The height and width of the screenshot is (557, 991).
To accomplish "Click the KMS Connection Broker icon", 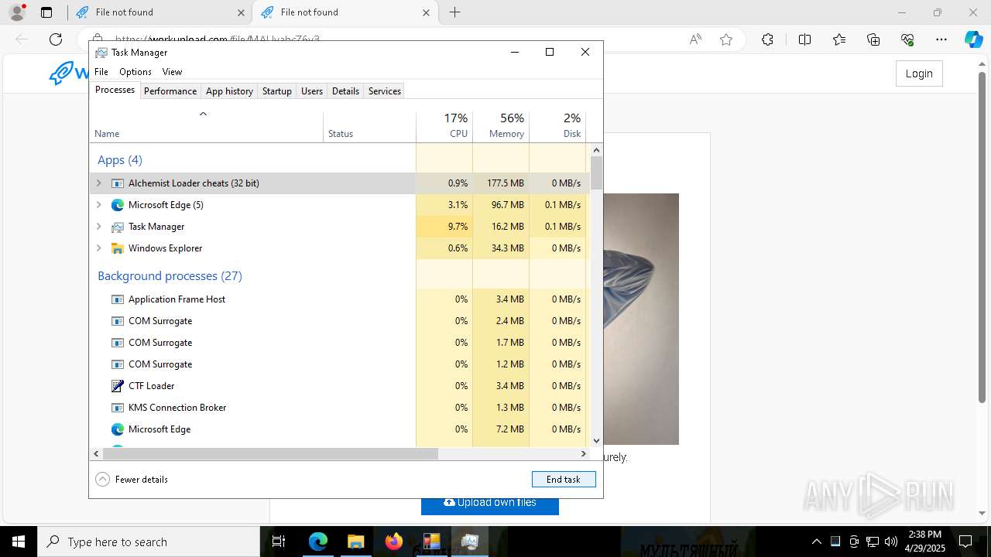I will (x=118, y=408).
